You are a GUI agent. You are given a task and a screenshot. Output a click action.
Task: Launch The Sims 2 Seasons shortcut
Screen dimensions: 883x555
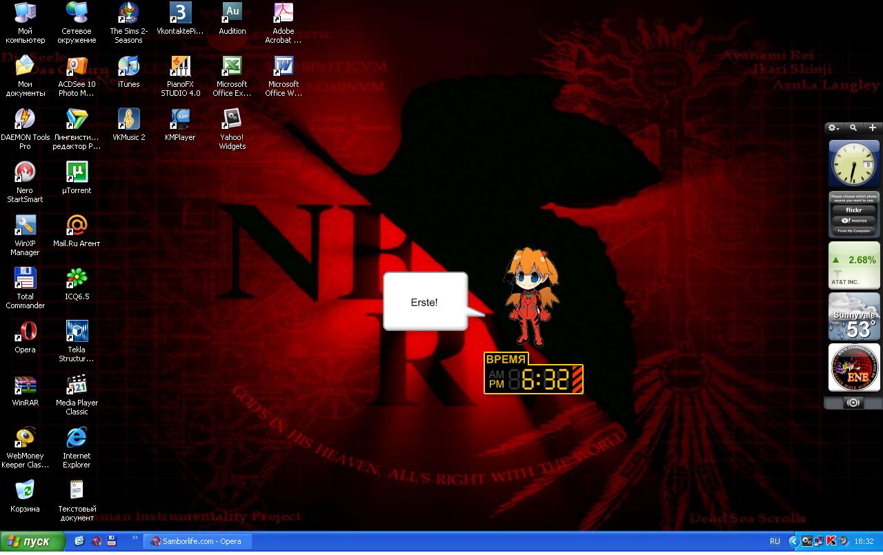pos(128,23)
